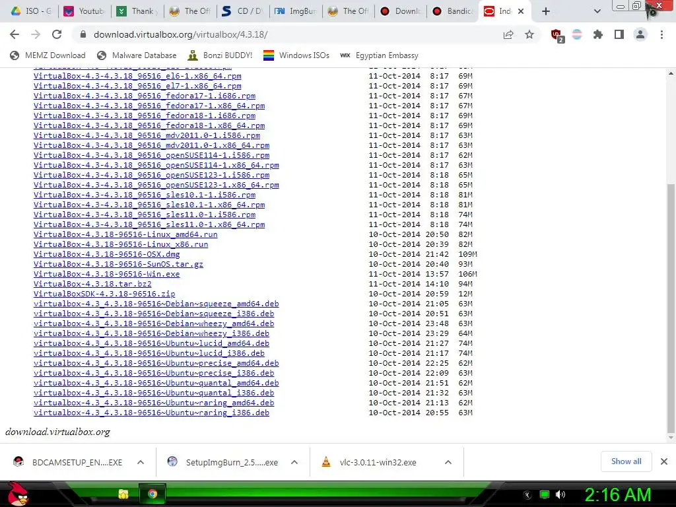This screenshot has height=507, width=676.
Task: Open the Chrome profile avatar
Action: click(640, 34)
